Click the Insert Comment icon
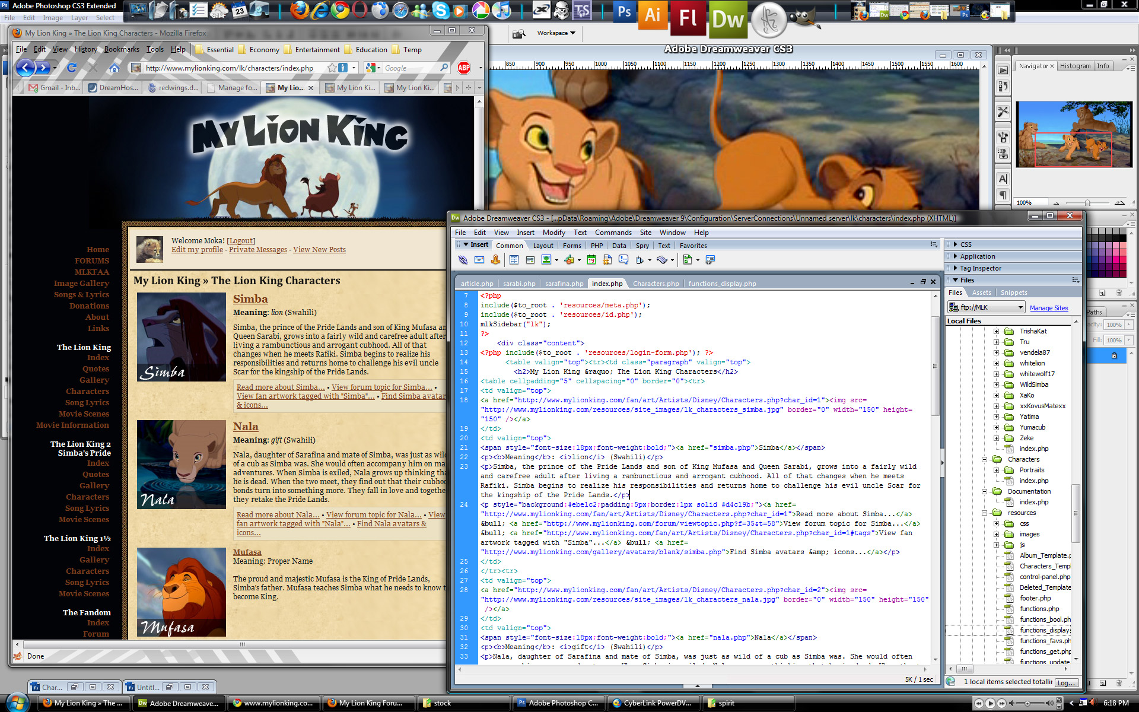 tap(623, 260)
